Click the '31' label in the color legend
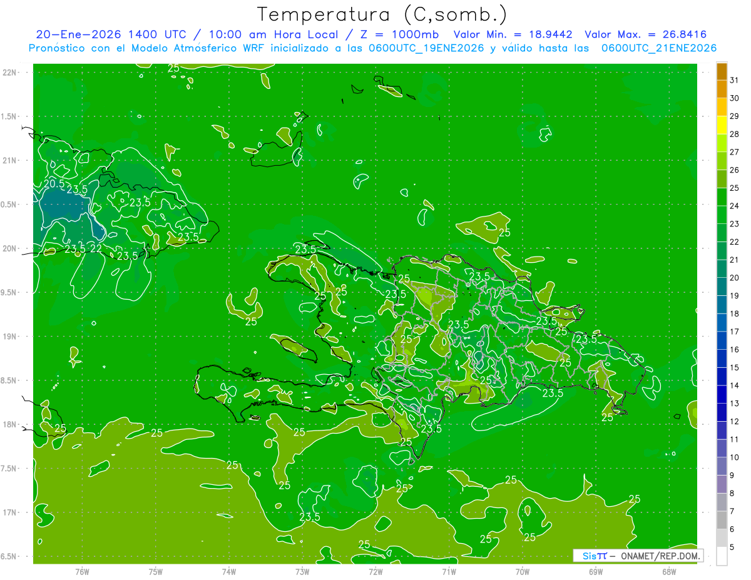This screenshot has width=751, height=580. 735,80
